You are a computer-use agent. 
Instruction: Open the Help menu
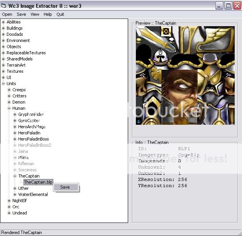(x=48, y=14)
